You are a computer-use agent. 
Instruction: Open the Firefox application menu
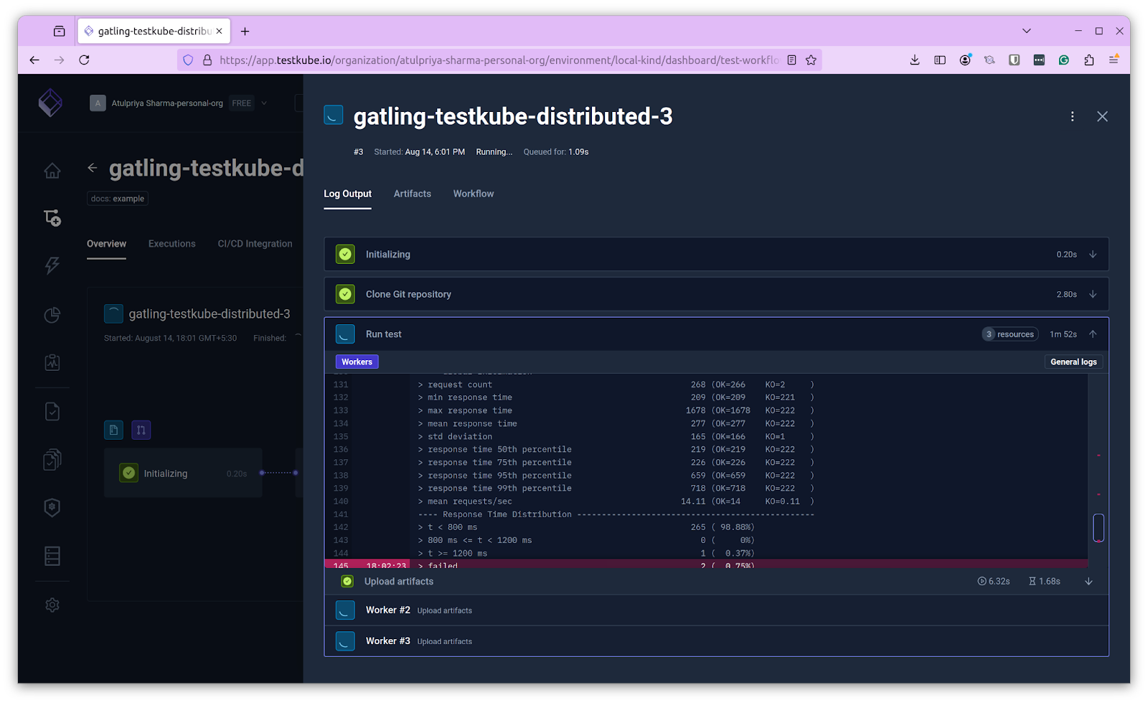[x=1114, y=60]
